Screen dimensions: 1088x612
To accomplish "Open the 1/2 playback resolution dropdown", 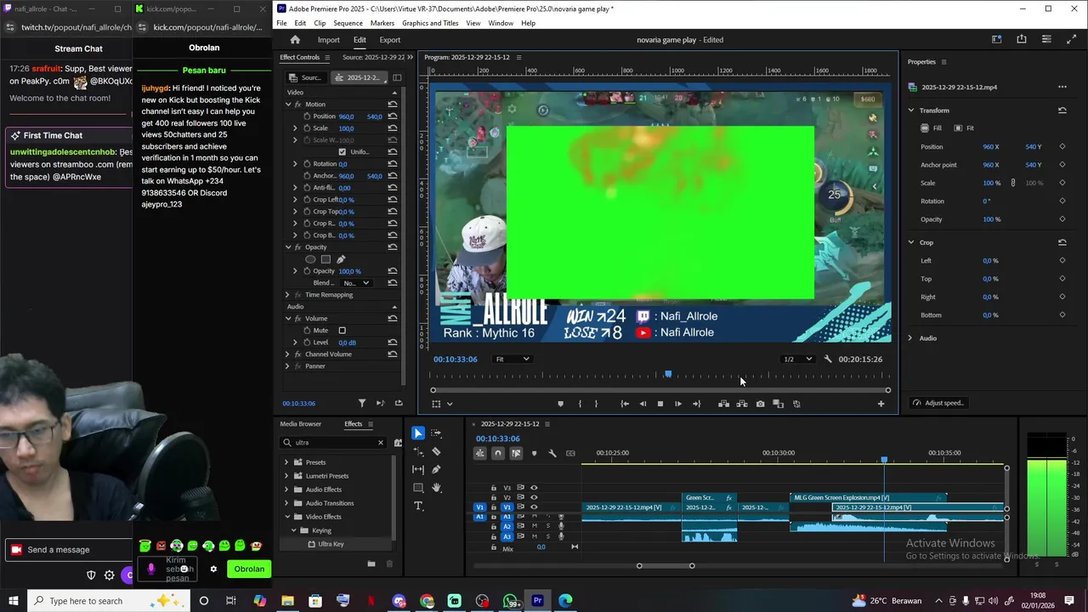I will tap(797, 359).
